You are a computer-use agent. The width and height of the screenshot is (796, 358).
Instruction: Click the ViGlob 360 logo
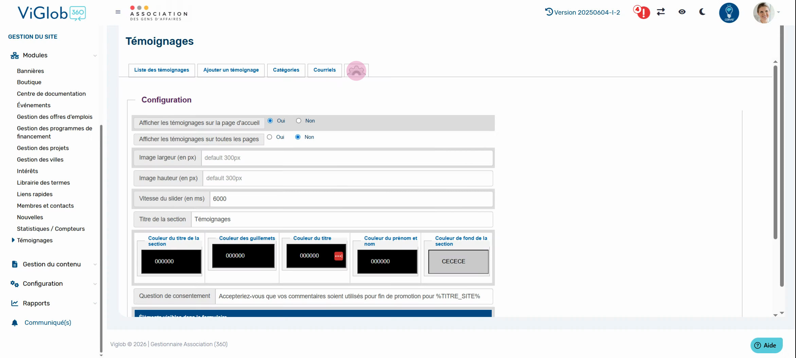point(52,13)
